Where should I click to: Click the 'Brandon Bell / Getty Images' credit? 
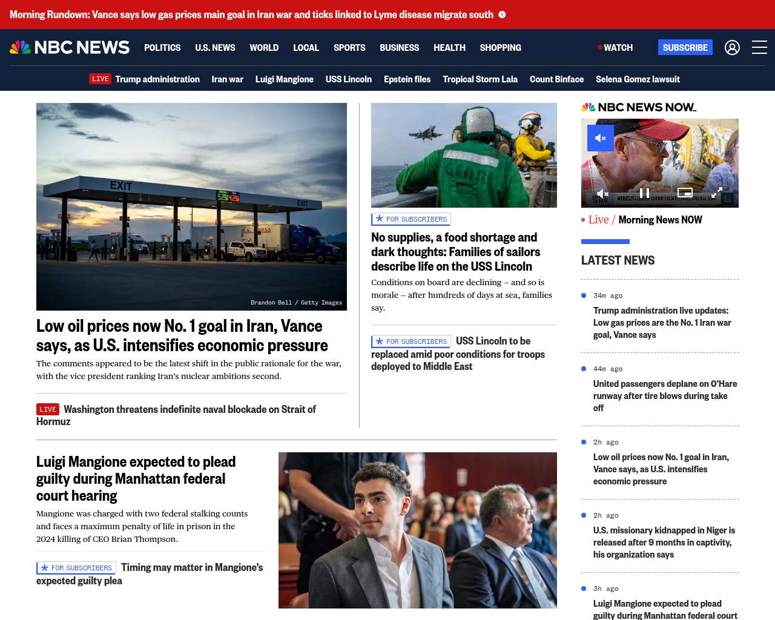[x=296, y=302]
